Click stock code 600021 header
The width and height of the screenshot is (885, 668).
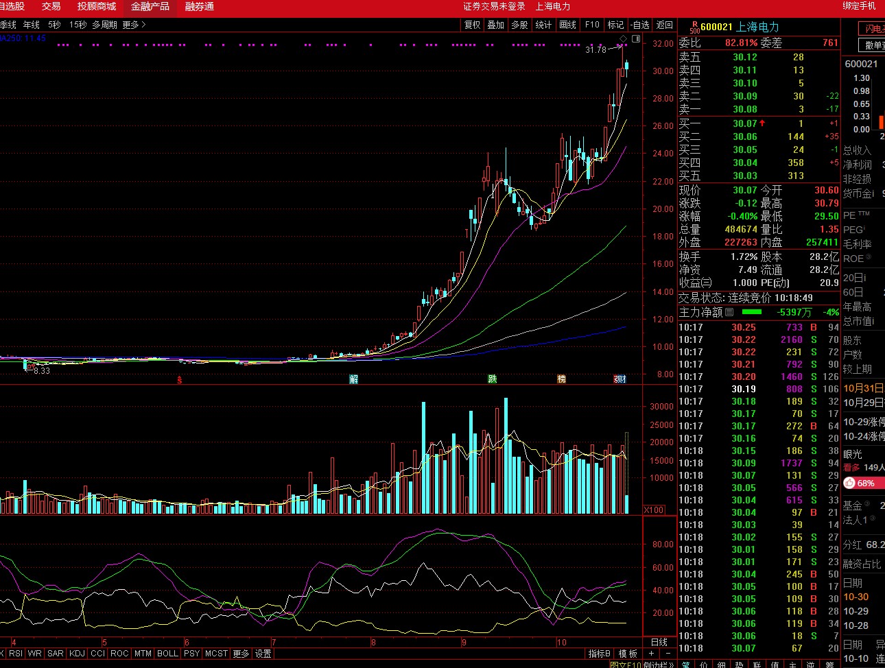click(716, 27)
